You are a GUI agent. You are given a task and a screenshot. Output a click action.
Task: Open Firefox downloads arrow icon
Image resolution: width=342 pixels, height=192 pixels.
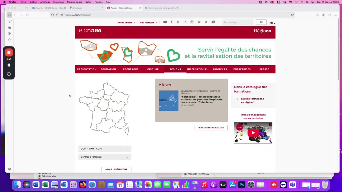click(317, 15)
